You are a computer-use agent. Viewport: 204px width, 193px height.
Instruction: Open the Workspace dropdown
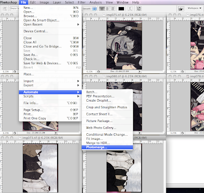point(194,8)
